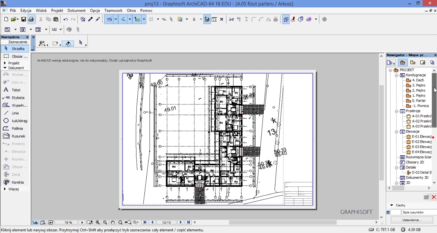Click the Undo arrow in toolbar
Screen dimensions: 437x233
click(x=66, y=19)
